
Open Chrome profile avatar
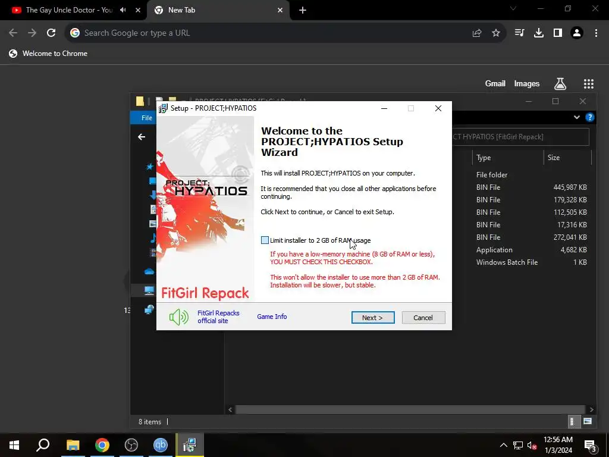click(x=577, y=33)
